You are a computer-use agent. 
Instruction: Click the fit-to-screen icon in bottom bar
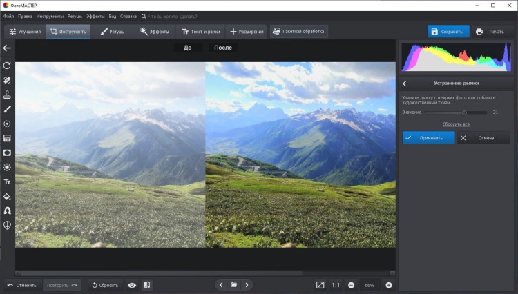click(x=320, y=285)
